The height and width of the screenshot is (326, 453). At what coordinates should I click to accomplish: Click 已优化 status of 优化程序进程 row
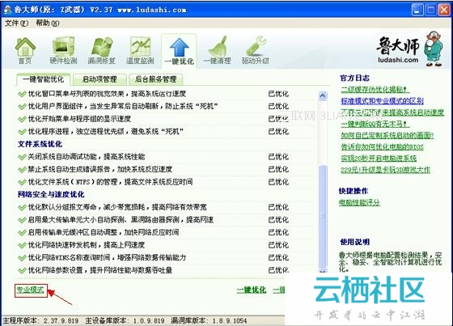(x=278, y=132)
